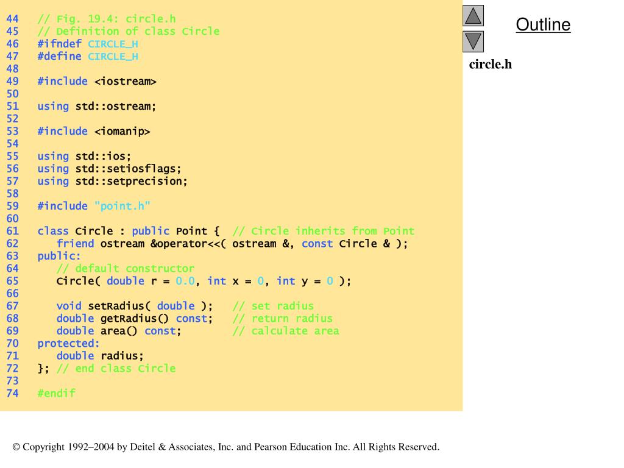Click line number 74
The height and width of the screenshot is (468, 624).
(12, 393)
